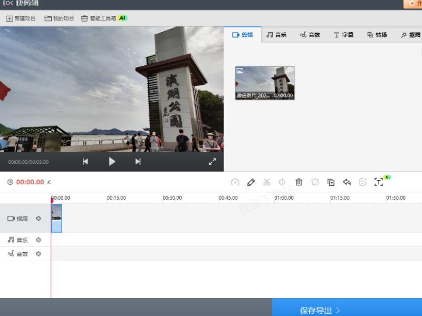Viewport: 422px width, 316px height.
Task: Click the 快剪辑 app logo
Action: tap(21, 3)
